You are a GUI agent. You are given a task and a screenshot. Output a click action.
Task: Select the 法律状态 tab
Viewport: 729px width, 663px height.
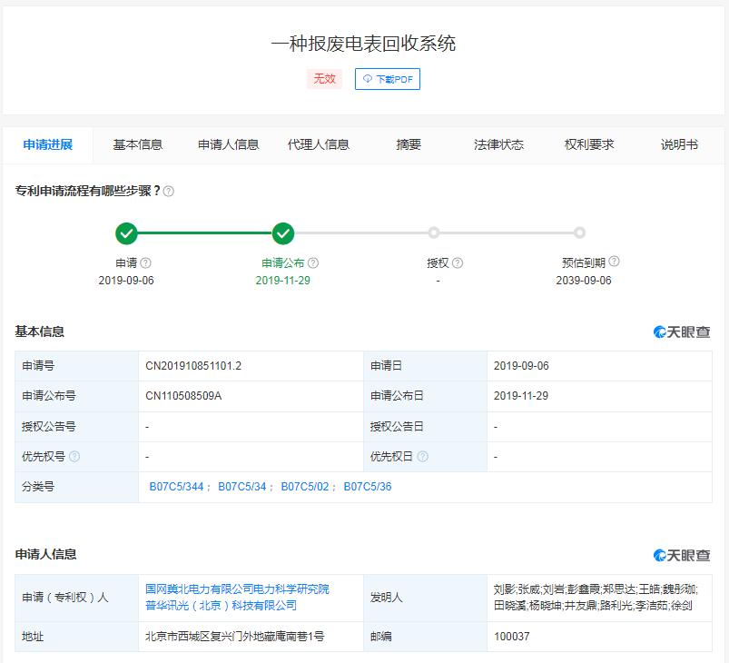pyautogui.click(x=499, y=144)
